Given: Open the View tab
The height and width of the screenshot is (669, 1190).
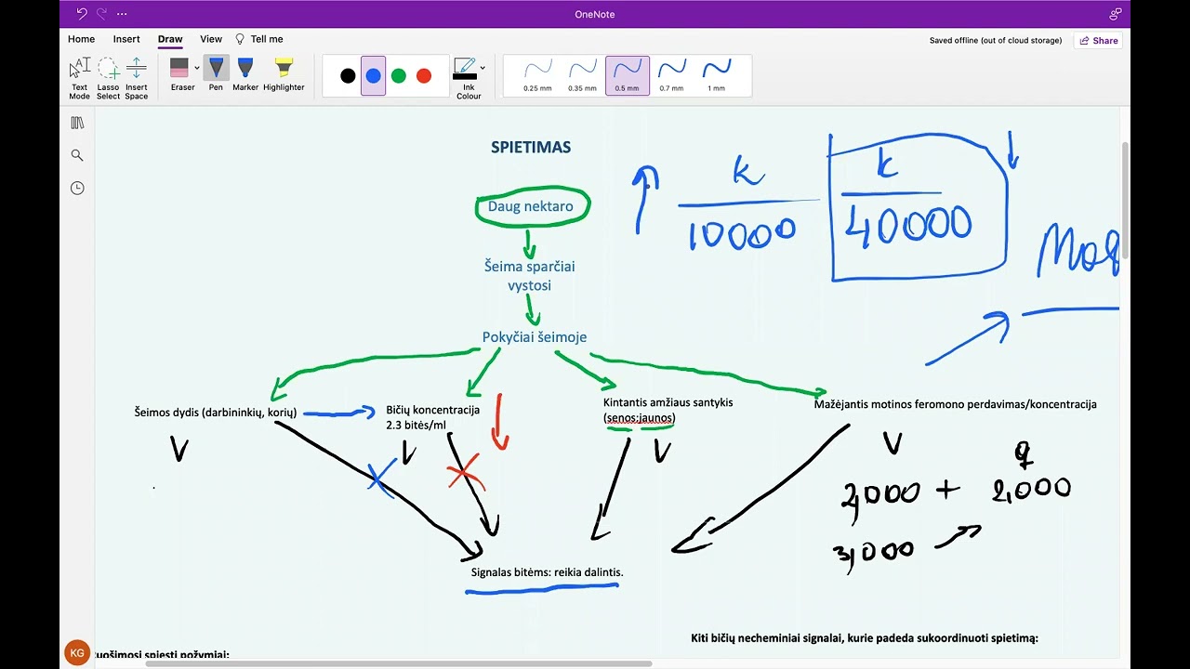Looking at the screenshot, I should coord(211,39).
